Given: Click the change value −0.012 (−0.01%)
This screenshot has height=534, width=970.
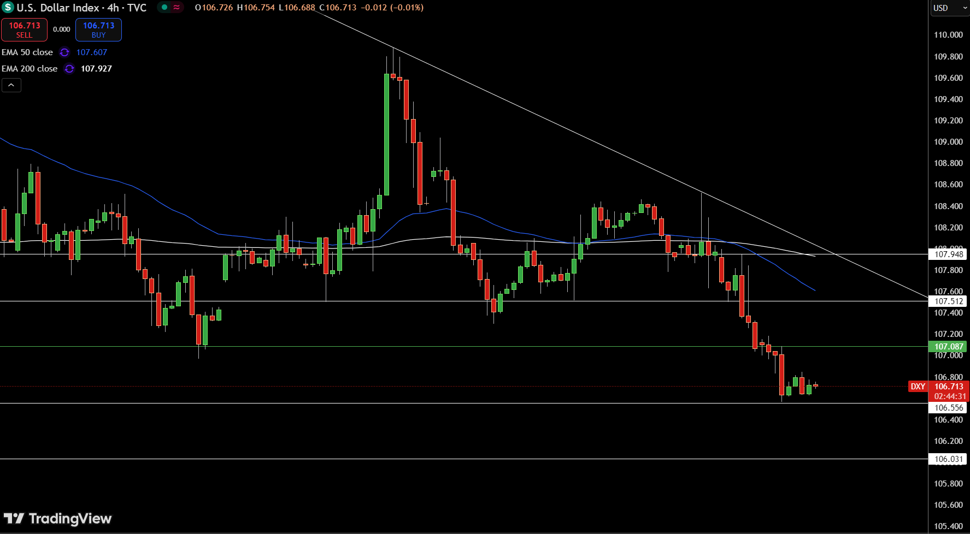Looking at the screenshot, I should pos(392,8).
